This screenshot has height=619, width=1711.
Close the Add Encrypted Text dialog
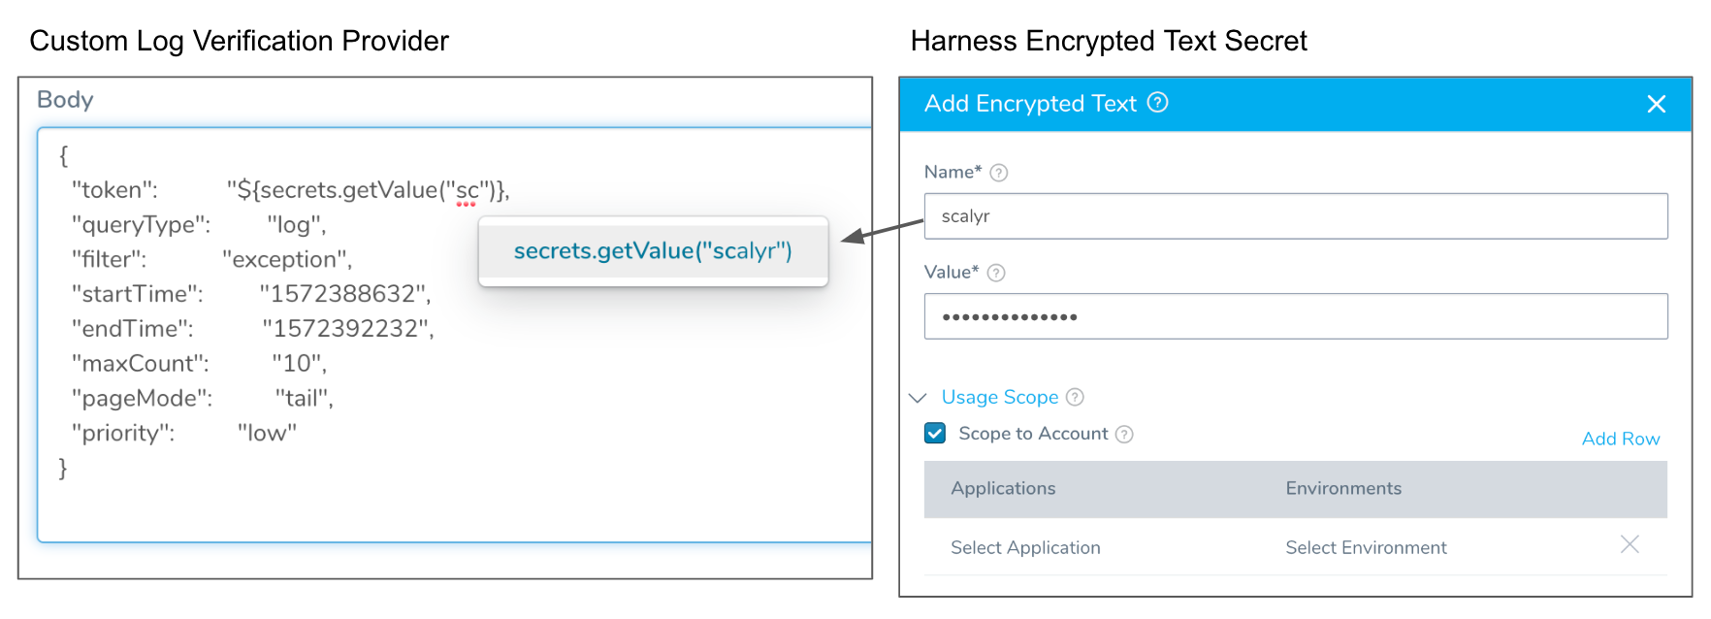tap(1656, 104)
